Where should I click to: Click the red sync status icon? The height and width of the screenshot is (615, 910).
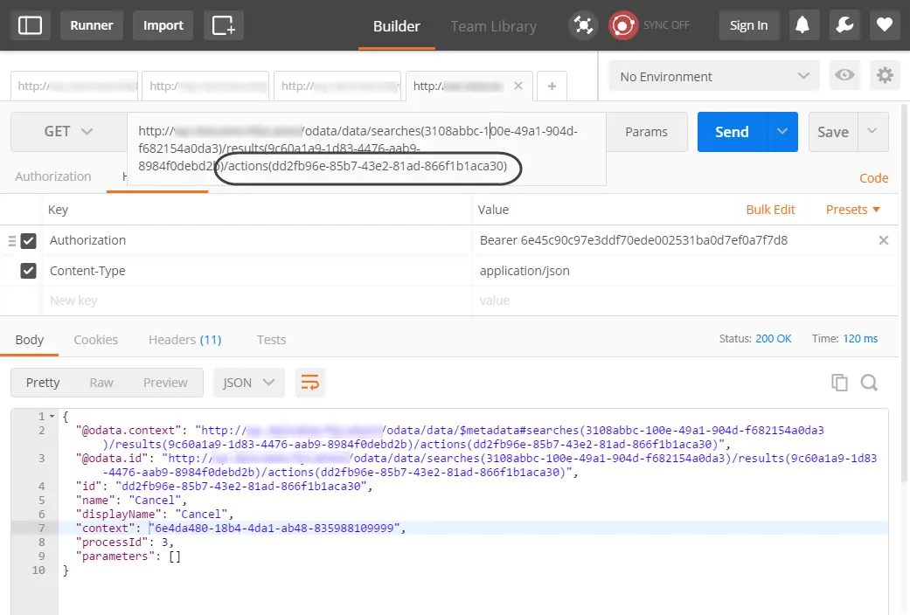tap(622, 25)
